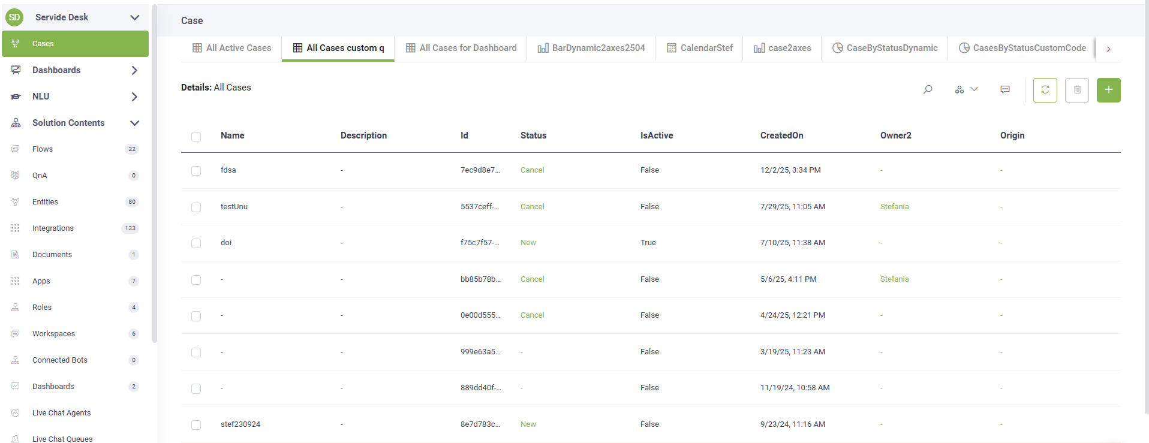Open the comments chat bubble icon
Screen dimensions: 1149x443
point(1005,90)
